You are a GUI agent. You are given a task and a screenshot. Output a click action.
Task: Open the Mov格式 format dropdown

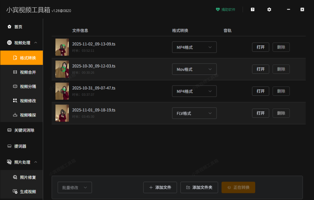pos(194,69)
